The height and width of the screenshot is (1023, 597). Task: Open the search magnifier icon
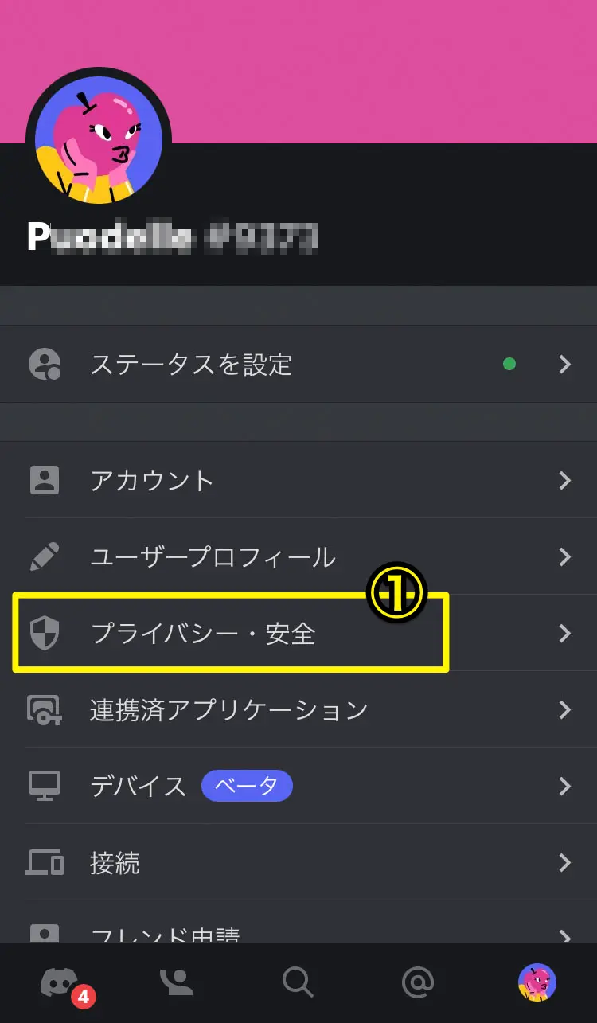point(298,982)
